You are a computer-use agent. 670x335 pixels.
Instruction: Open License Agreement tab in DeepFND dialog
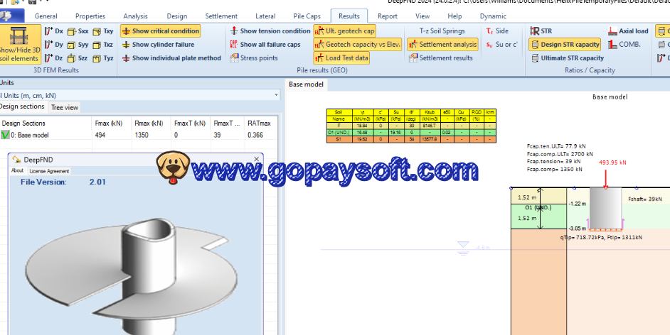tap(49, 171)
